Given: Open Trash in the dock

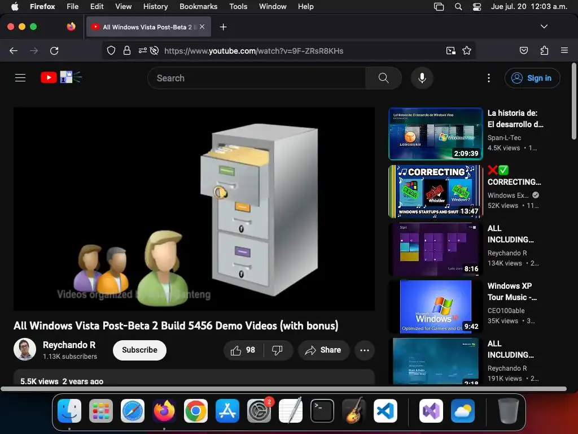Looking at the screenshot, I should pos(509,411).
